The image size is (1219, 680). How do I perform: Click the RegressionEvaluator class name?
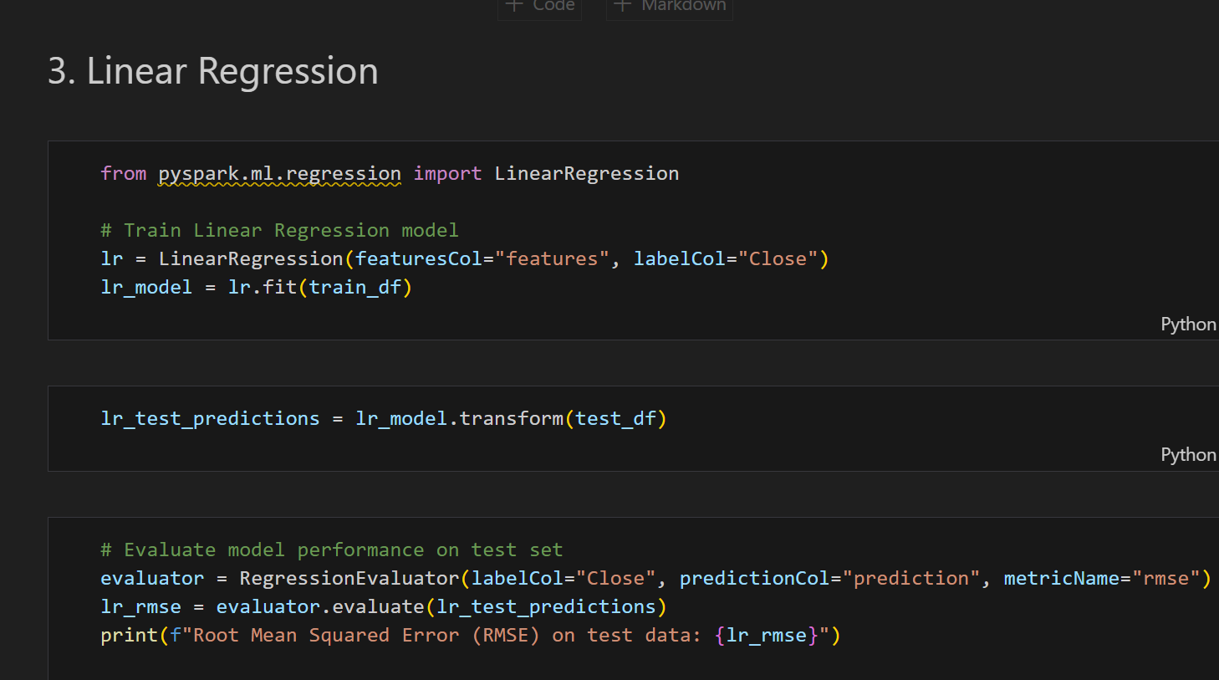click(349, 579)
